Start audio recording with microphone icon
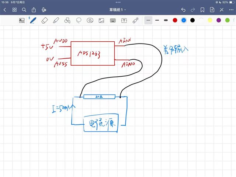This screenshot has height=177, width=236. coord(44,10)
